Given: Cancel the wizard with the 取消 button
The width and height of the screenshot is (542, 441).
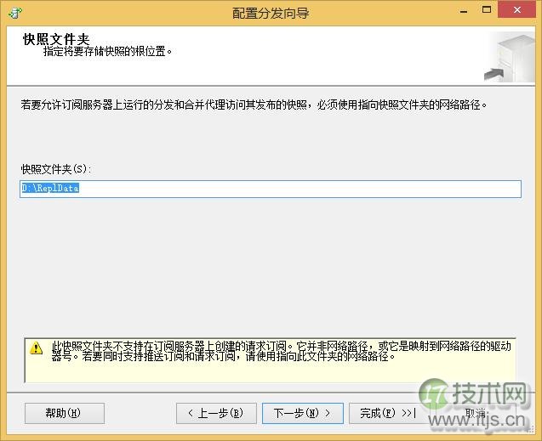Looking at the screenshot, I should (x=476, y=413).
